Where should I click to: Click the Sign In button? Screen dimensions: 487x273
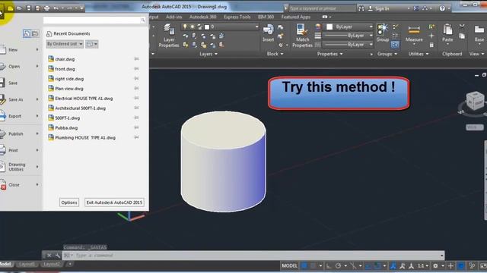379,8
